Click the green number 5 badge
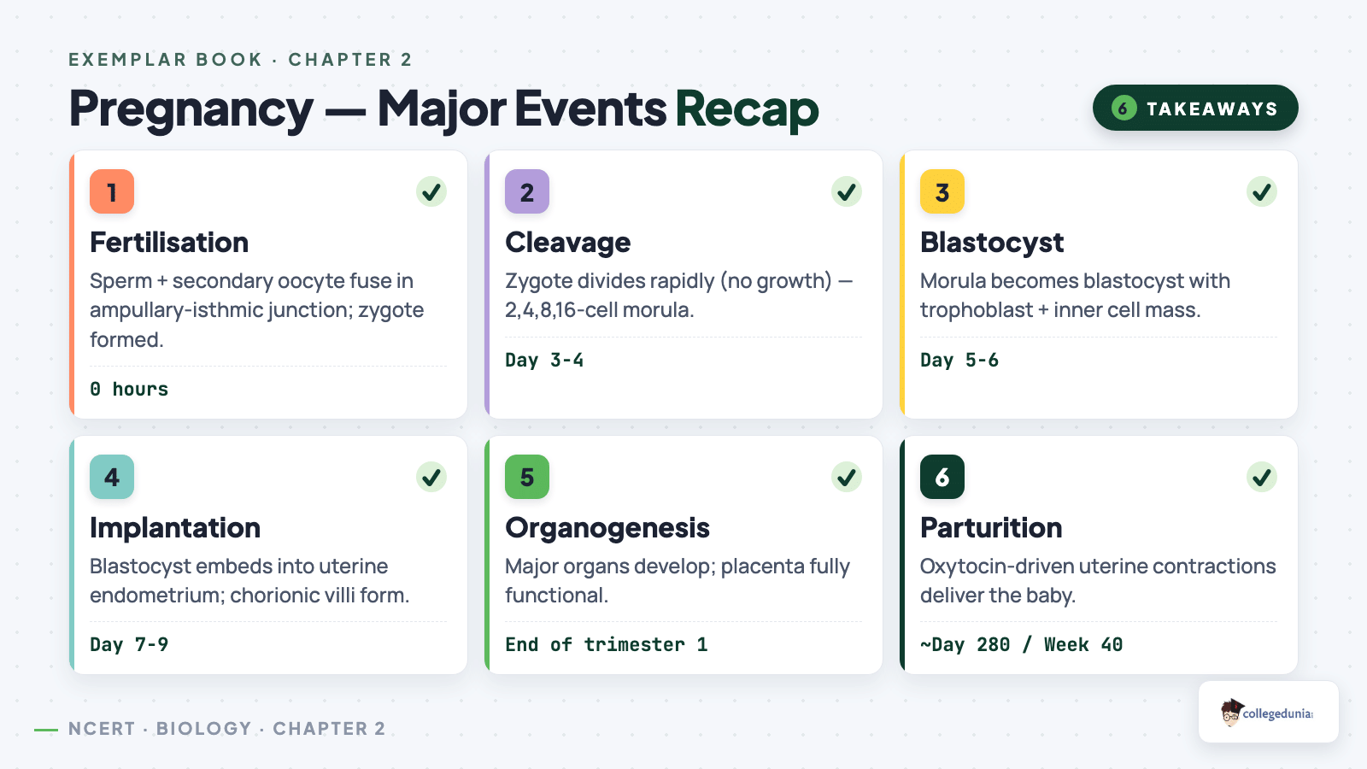 pyautogui.click(x=527, y=477)
